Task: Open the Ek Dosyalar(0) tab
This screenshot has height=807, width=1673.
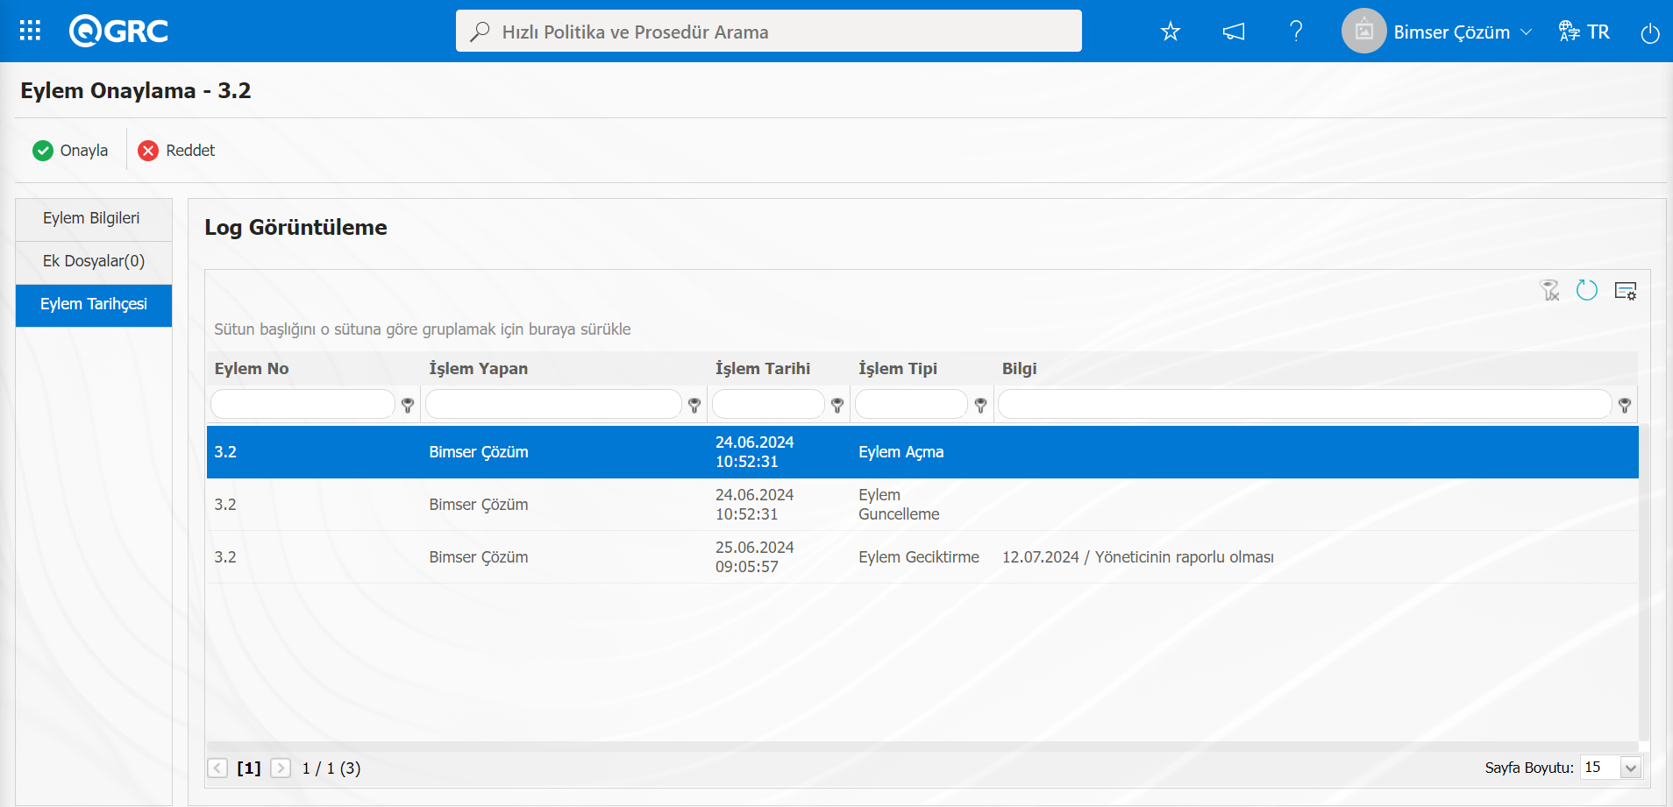Action: 94,262
